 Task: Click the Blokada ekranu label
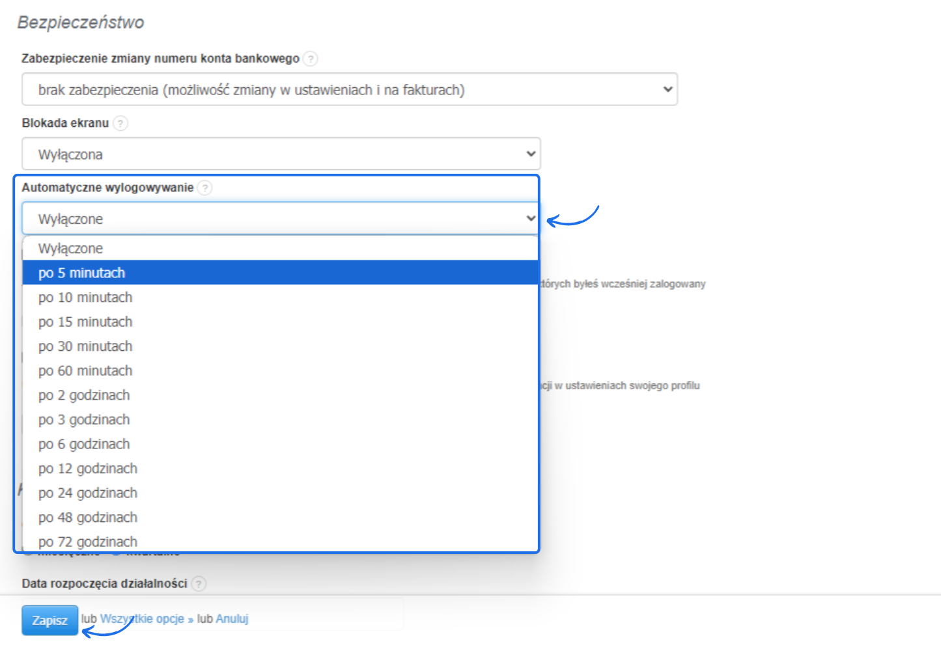[65, 123]
